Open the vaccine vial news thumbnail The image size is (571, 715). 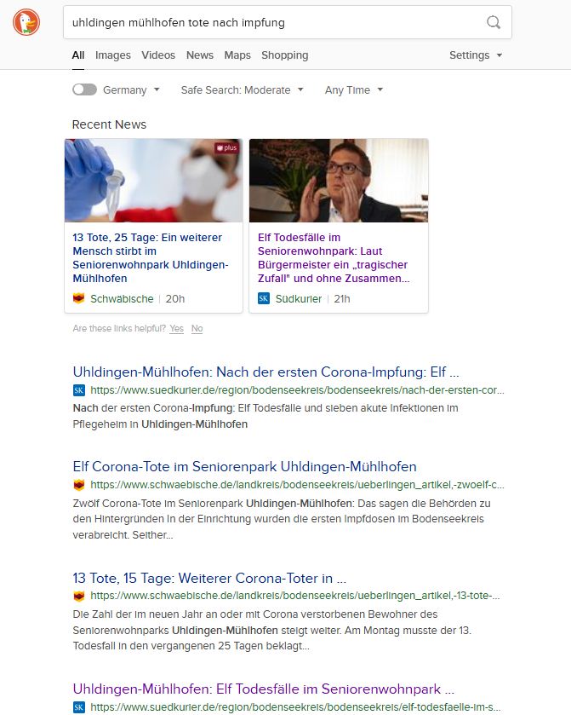pyautogui.click(x=153, y=181)
